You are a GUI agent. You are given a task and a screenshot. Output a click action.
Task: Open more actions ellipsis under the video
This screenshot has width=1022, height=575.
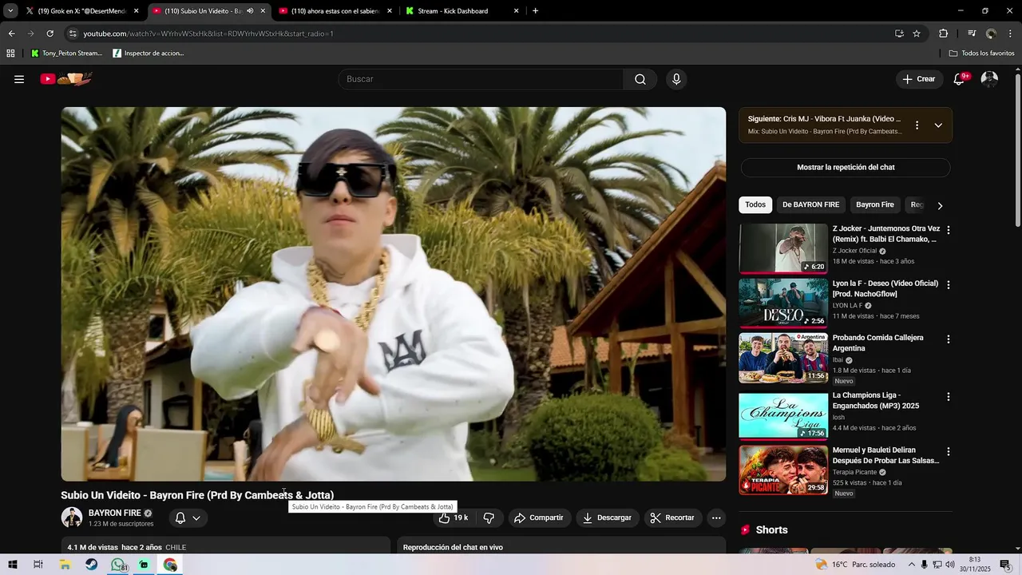[716, 517]
